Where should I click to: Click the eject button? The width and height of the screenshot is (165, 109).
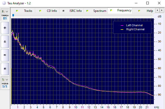[5, 42]
